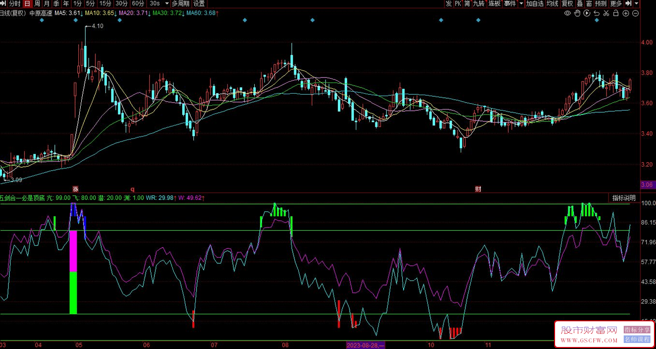Click the WR: 29.98 indicator value
The image size is (656, 349).
(160, 198)
